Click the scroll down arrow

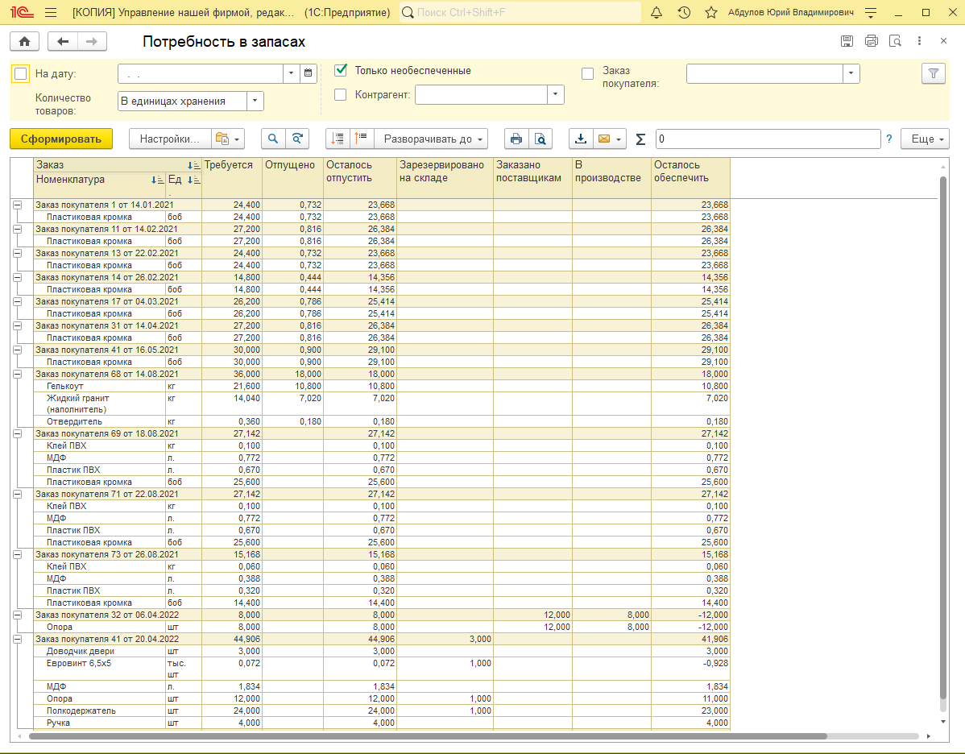(944, 722)
